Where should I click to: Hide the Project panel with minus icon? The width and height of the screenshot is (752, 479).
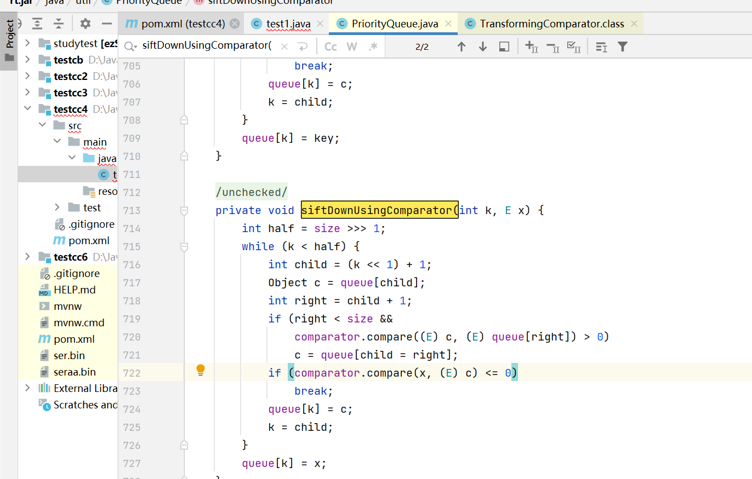coord(107,24)
